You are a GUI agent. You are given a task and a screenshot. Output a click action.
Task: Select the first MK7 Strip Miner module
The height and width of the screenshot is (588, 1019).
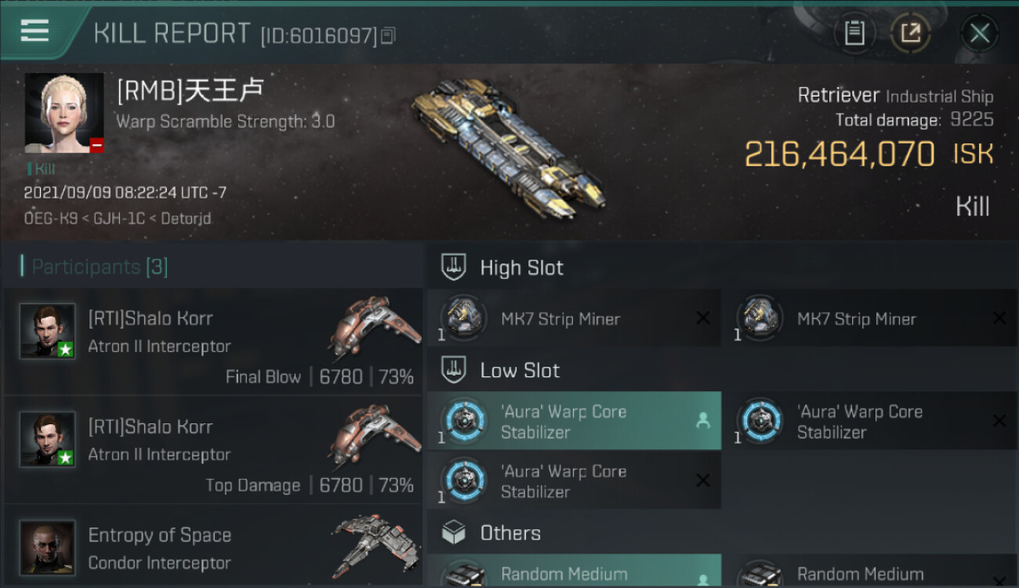pyautogui.click(x=575, y=318)
